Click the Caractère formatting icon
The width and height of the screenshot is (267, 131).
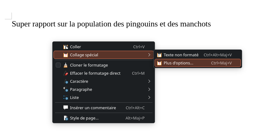coord(66,81)
